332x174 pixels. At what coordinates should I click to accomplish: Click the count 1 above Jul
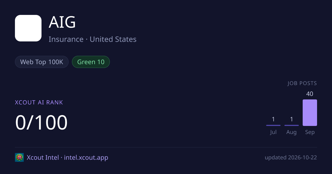(273, 119)
